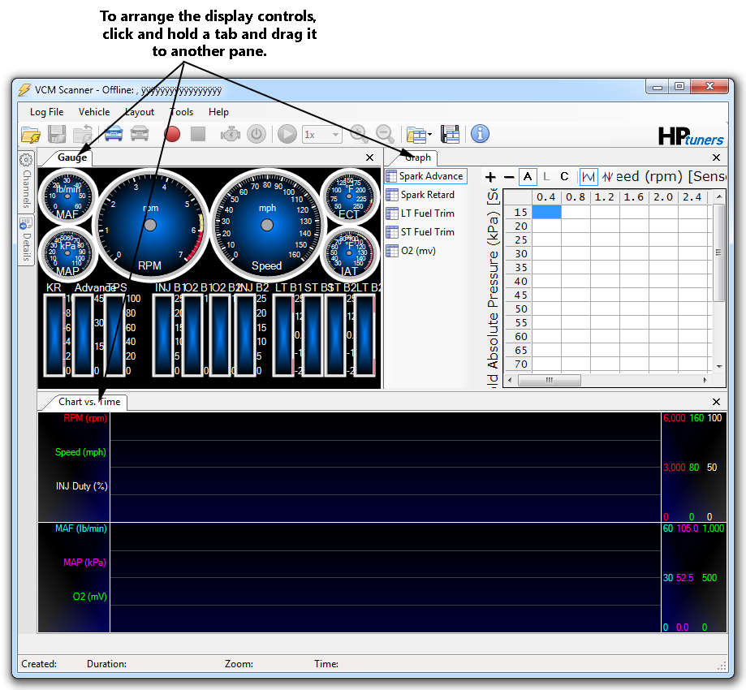The width and height of the screenshot is (746, 690).
Task: Toggle the 'C' mode button in graph
Action: (564, 177)
